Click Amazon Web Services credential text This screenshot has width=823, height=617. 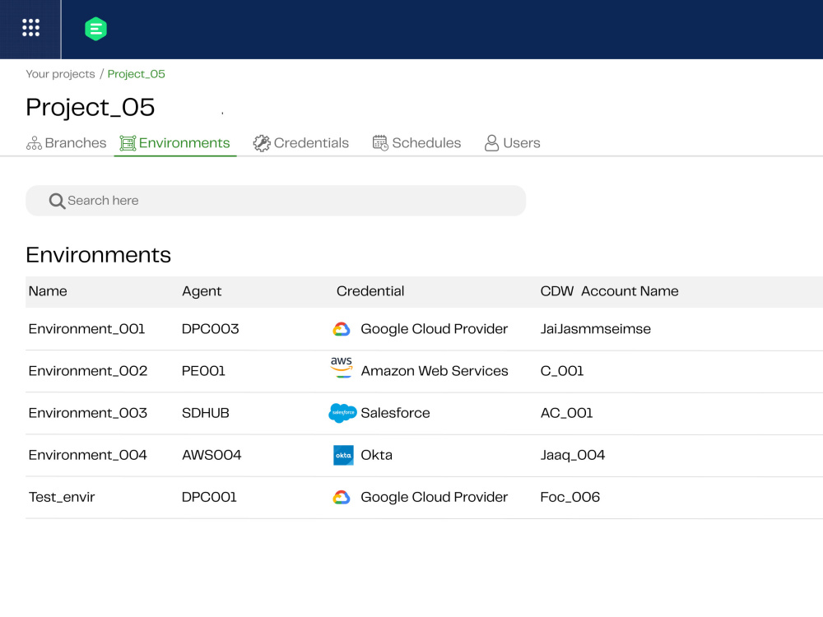435,371
